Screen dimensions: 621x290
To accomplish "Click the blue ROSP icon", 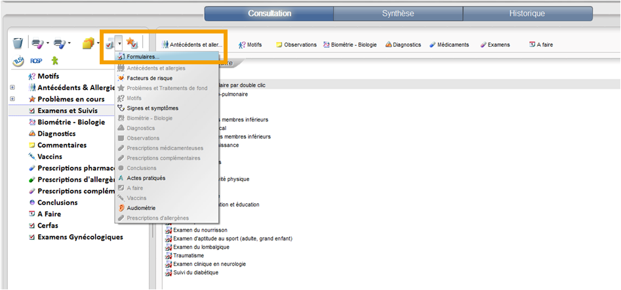I will (x=36, y=62).
